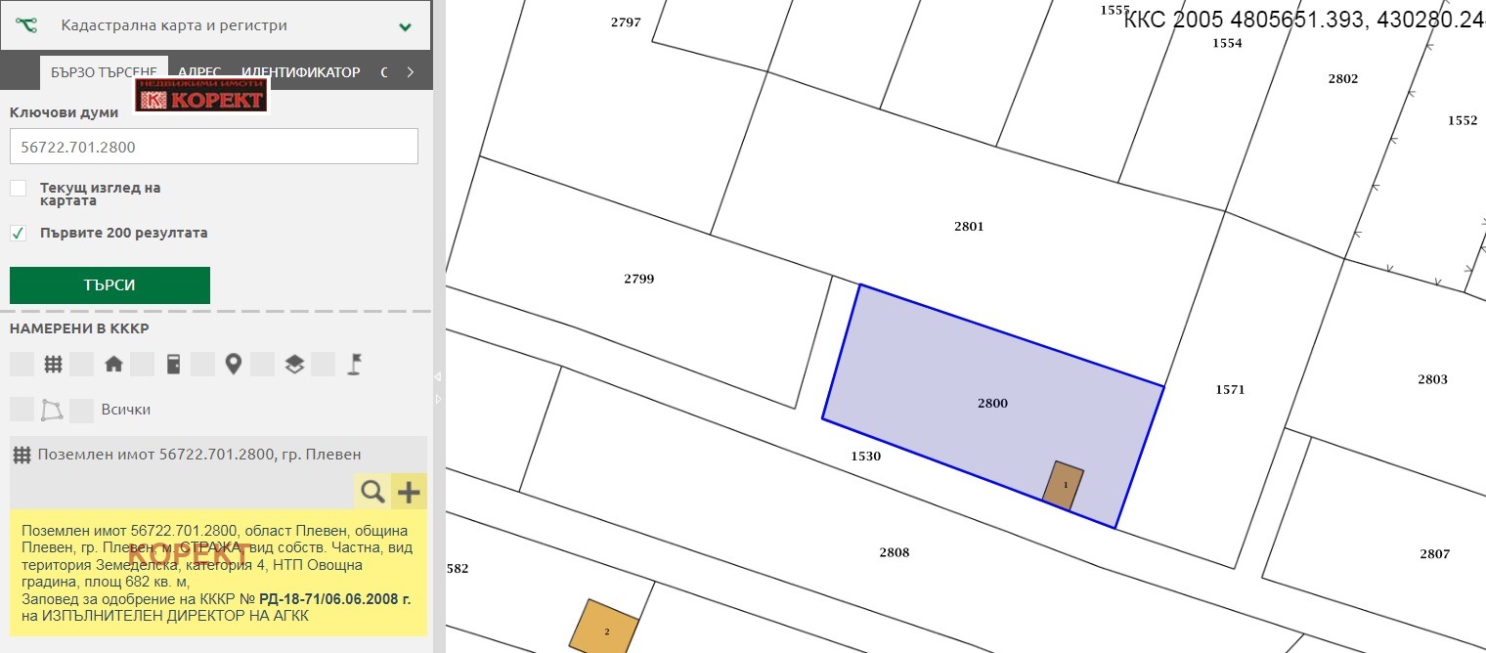This screenshot has height=653, width=1486.
Task: Open the 'АДРЕС' search tab
Action: [199, 72]
